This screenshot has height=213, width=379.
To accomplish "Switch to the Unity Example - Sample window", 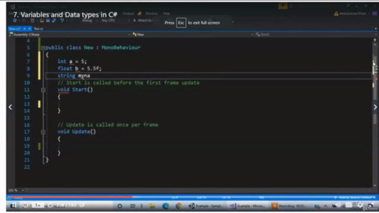I will (x=206, y=206).
